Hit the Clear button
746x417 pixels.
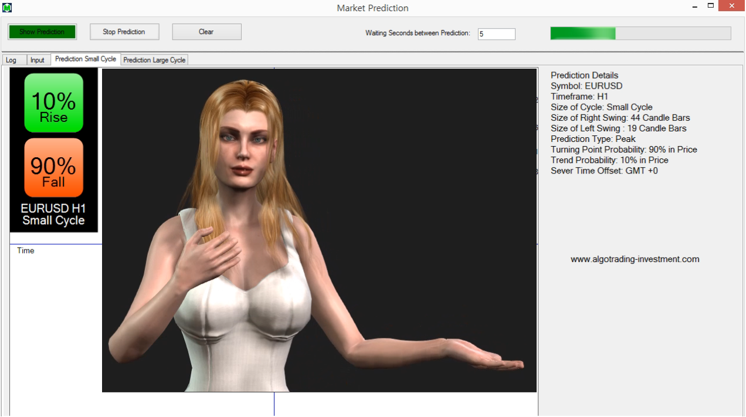point(206,32)
